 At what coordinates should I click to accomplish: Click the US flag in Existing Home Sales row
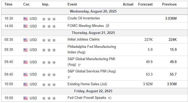pyautogui.click(x=26, y=84)
